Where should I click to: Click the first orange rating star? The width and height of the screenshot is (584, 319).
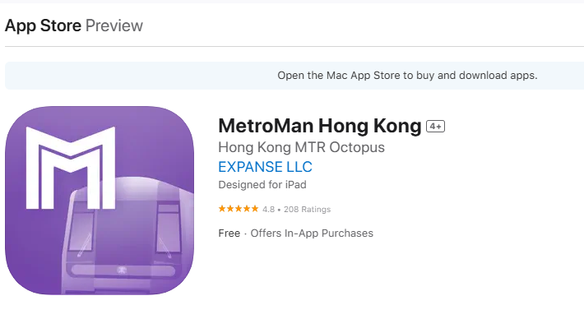click(x=222, y=209)
